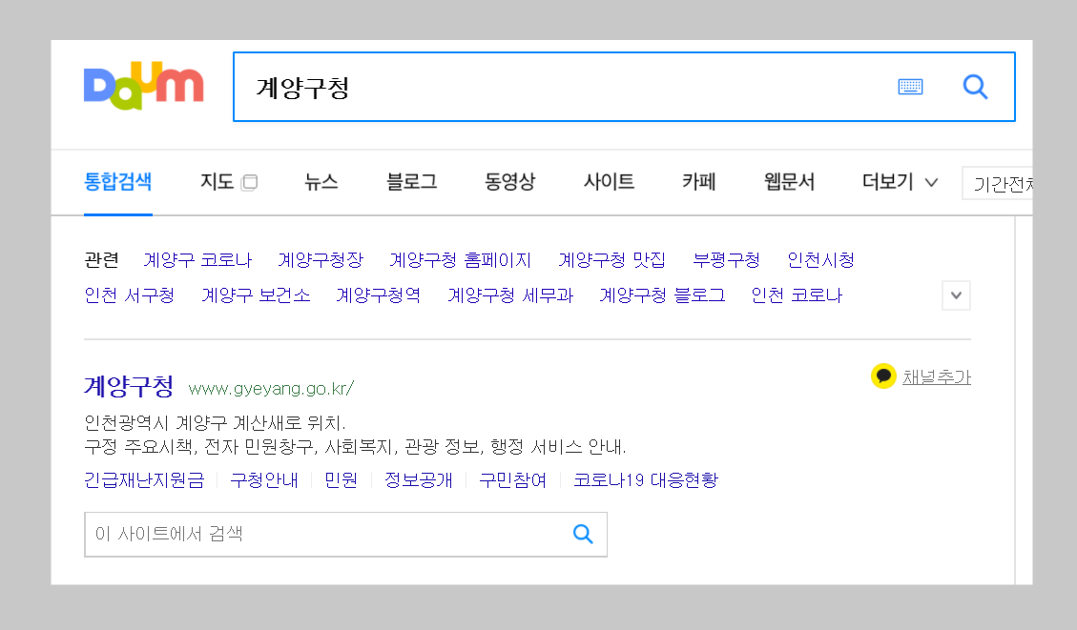Click the Daum logo
Screen dimensions: 1077x630
coord(143,86)
